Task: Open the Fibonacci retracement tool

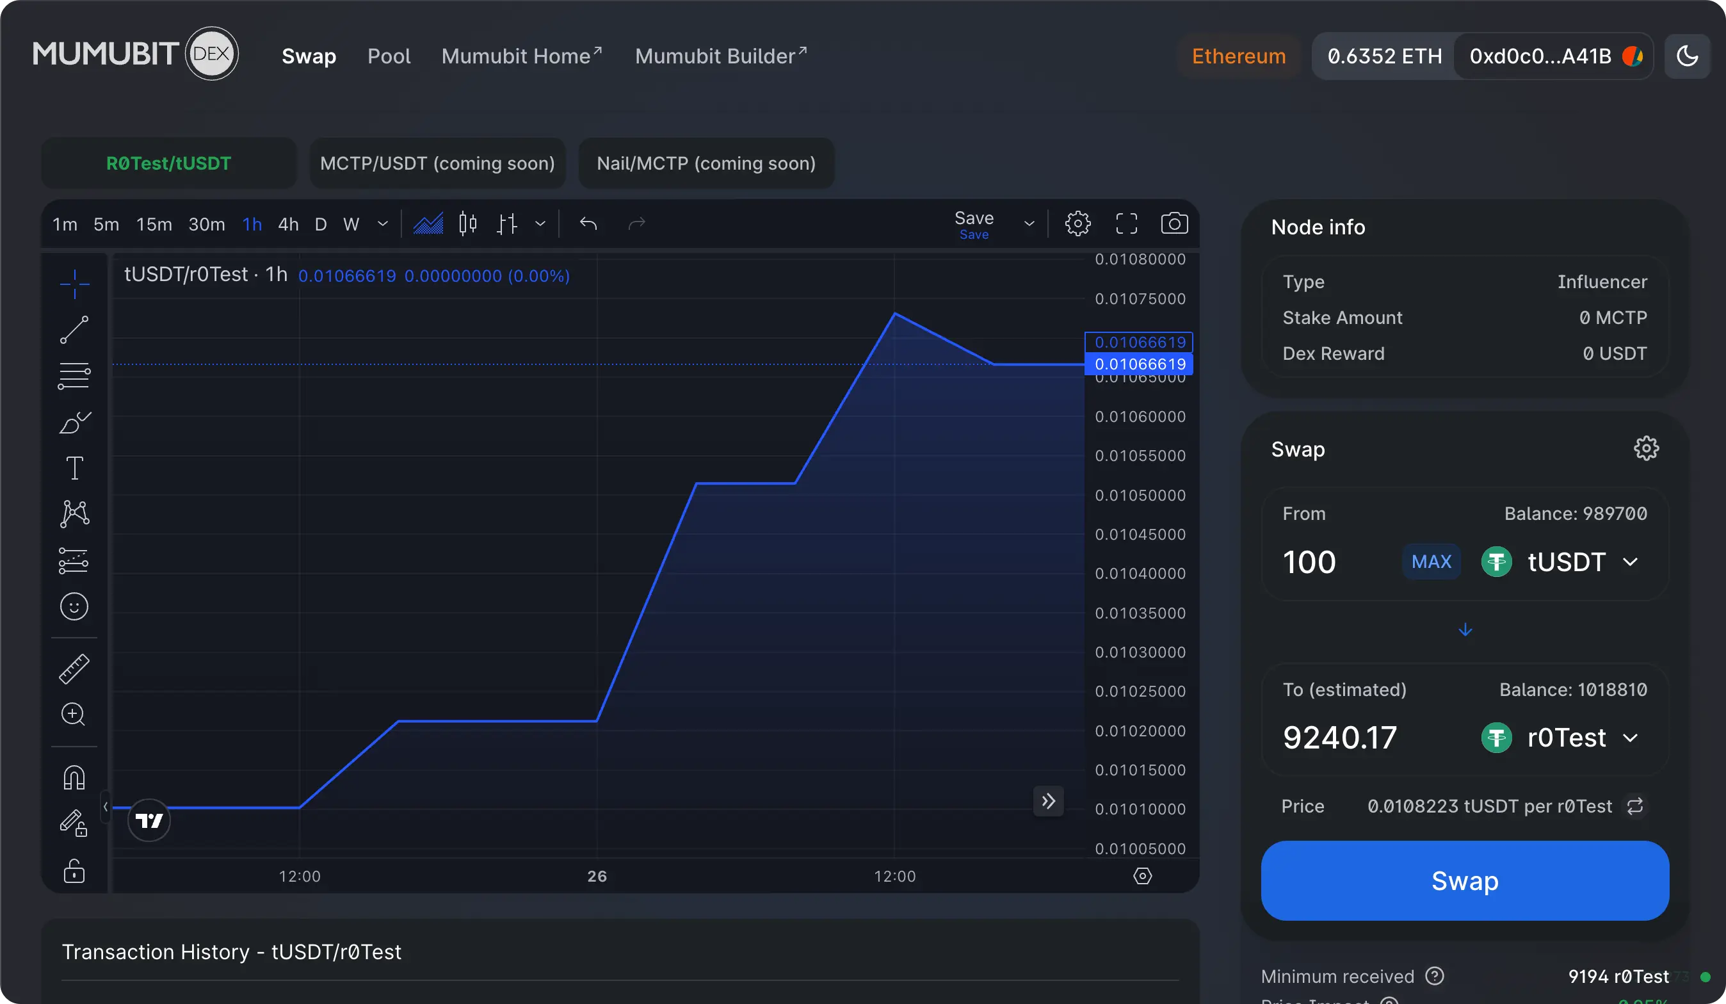Action: (74, 376)
